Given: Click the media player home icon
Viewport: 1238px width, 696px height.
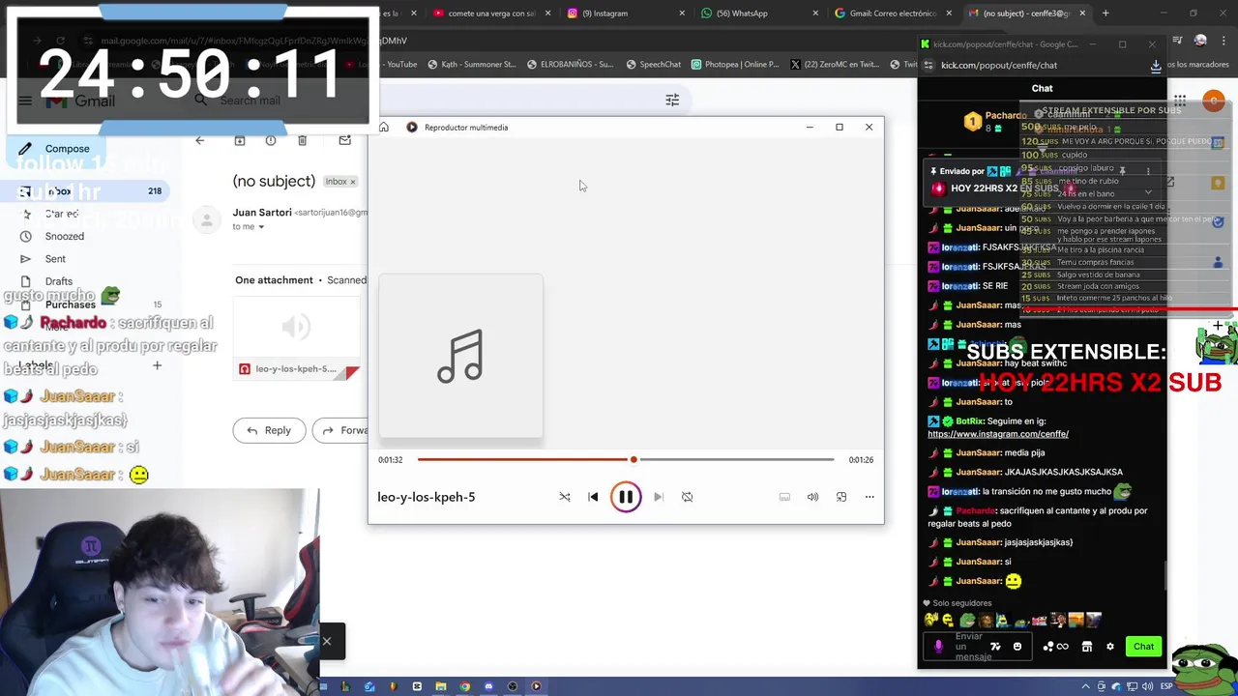Looking at the screenshot, I should click(384, 127).
